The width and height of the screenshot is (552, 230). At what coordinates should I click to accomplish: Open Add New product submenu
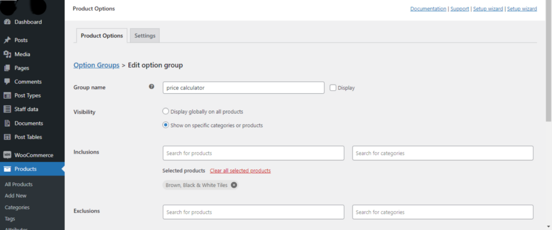click(16, 196)
